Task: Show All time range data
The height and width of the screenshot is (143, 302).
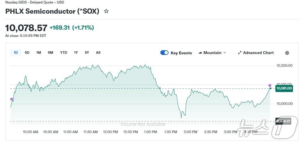Action: point(98,53)
